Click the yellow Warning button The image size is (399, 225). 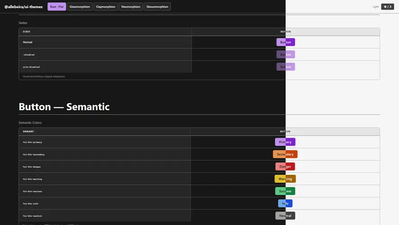click(x=285, y=178)
